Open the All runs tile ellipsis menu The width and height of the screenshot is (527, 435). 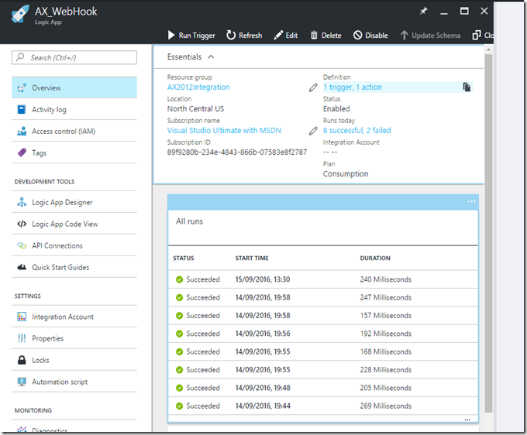coord(471,201)
